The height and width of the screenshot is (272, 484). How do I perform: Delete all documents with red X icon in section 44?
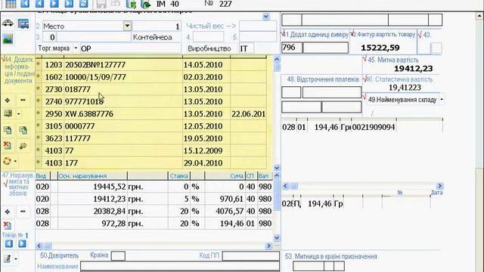[x=8, y=145]
